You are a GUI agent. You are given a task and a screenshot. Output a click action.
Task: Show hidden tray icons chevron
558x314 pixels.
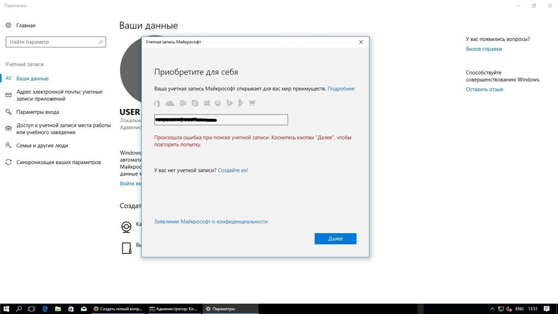coord(493,309)
